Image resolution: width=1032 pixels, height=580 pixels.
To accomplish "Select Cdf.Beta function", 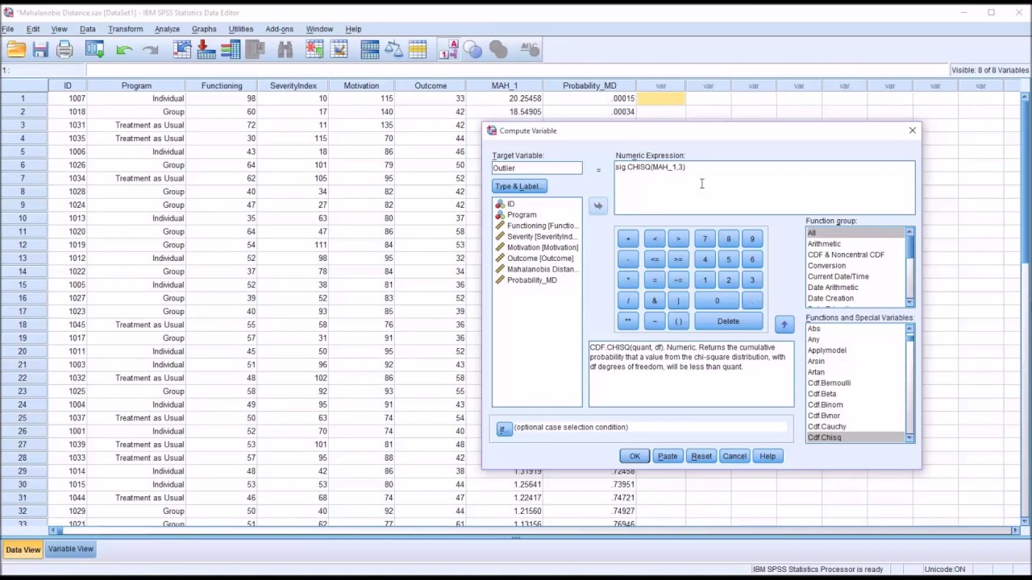I will [x=822, y=394].
